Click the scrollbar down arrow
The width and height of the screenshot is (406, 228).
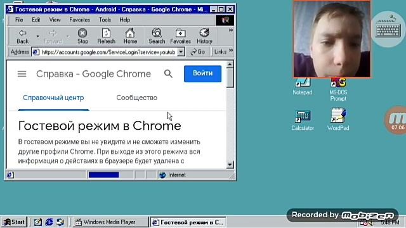[x=230, y=165]
